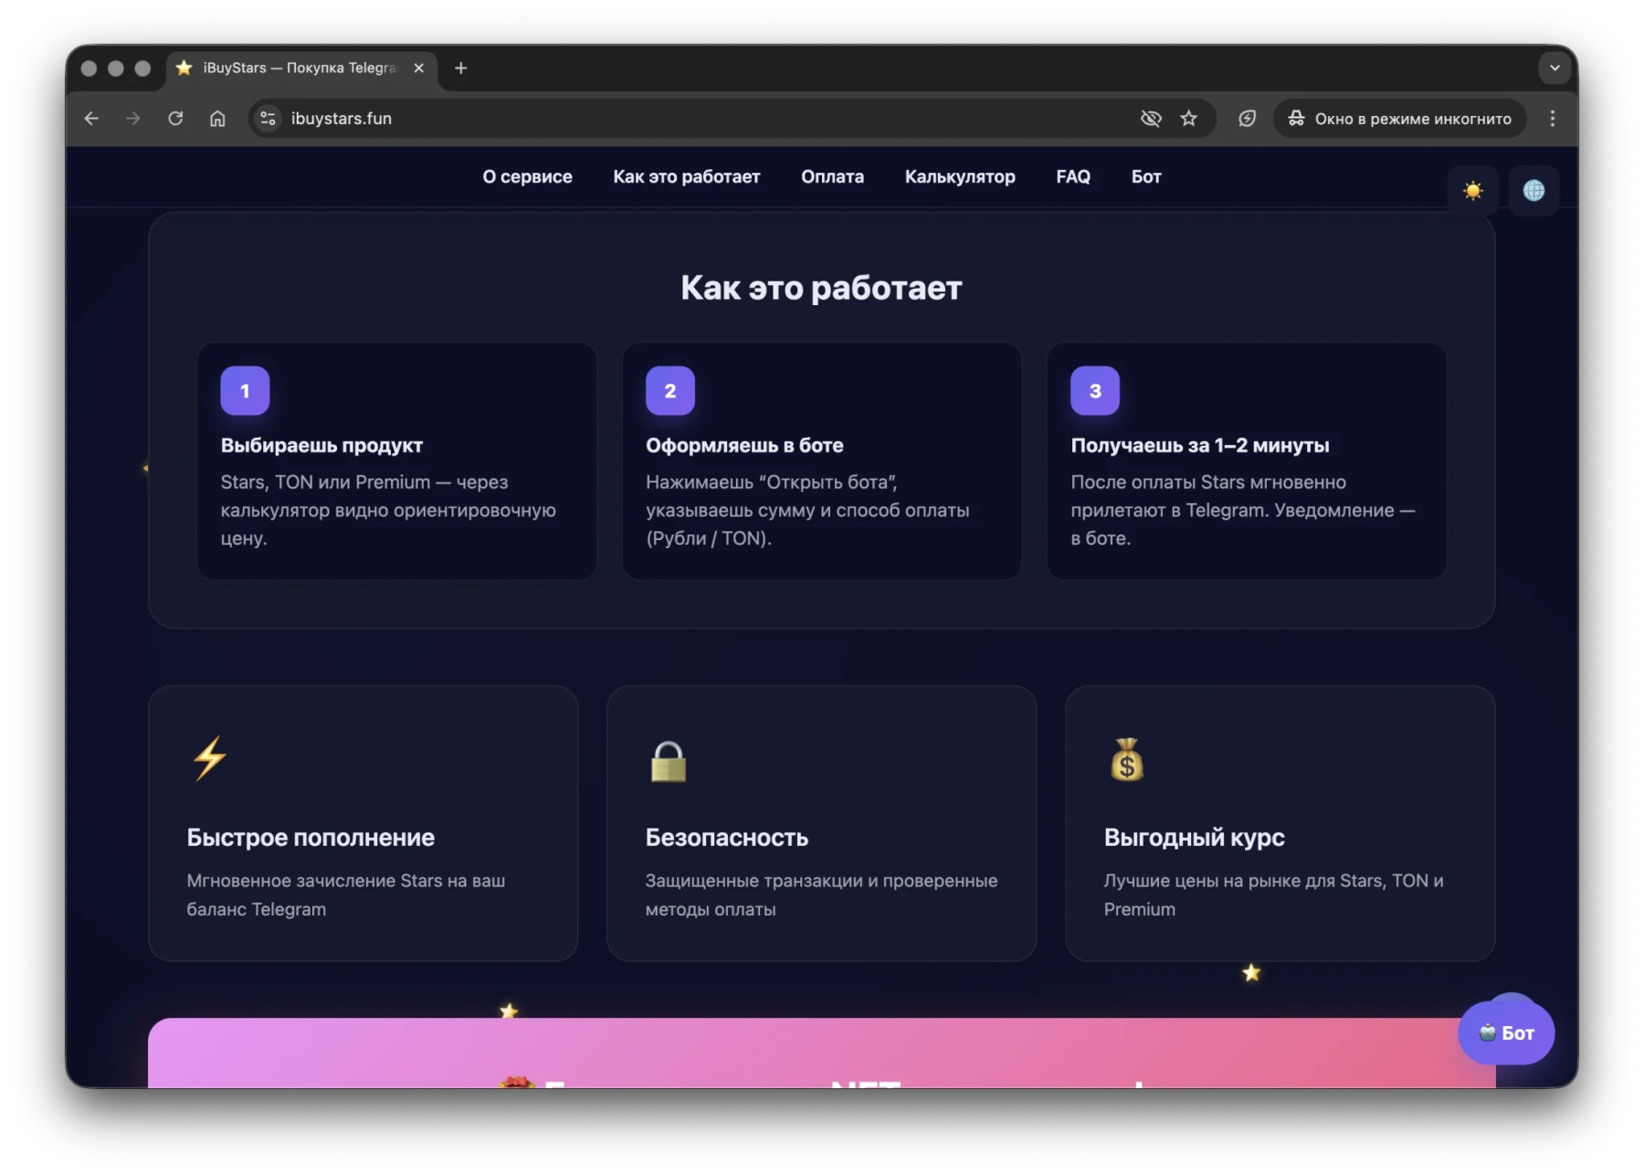This screenshot has width=1644, height=1175.
Task: Click the money bag icon above Выгодный курс
Action: pyautogui.click(x=1128, y=760)
